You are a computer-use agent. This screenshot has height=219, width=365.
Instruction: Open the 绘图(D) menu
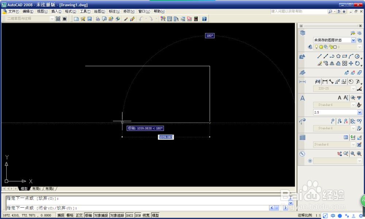[x=100, y=11]
